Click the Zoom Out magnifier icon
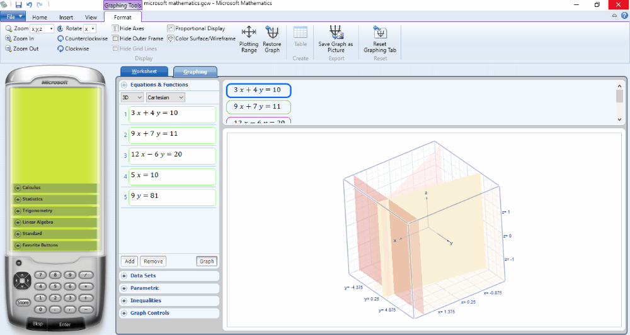The height and width of the screenshot is (335, 630). click(8, 48)
